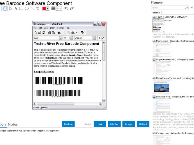
Task: Click the first sample barcode image
Action: (x=59, y=81)
